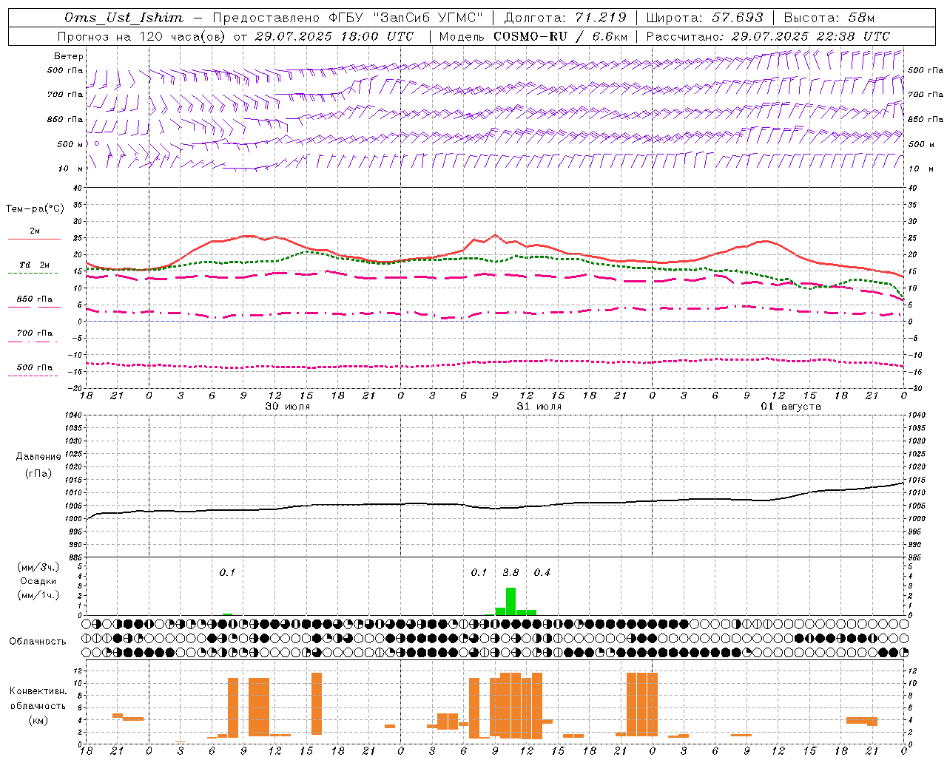Click the "(мм/1ч.)" precipitation unit label
Image resolution: width=947 pixels, height=757 pixels.
coord(38,594)
